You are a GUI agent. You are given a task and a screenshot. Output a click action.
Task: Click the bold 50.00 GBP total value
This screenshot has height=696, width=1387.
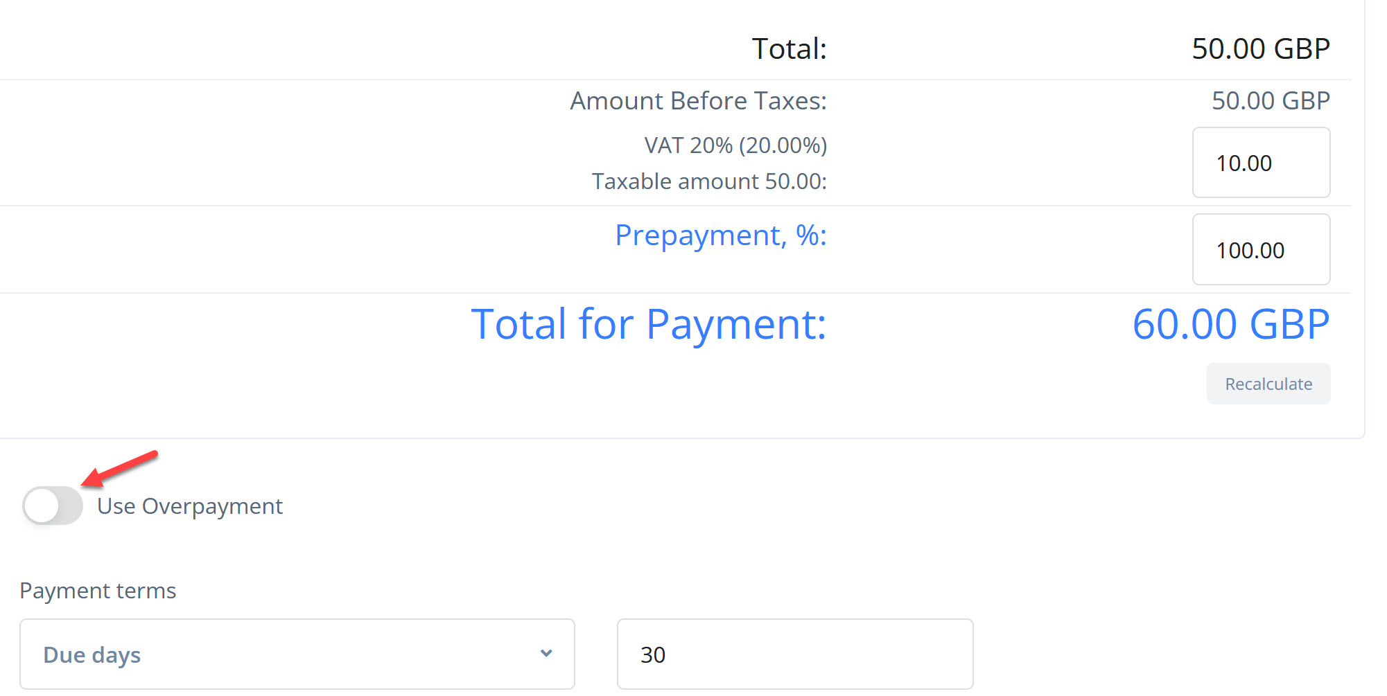(x=1260, y=49)
